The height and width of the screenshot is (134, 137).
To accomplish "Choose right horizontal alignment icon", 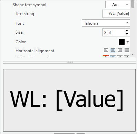I will coord(120,51).
